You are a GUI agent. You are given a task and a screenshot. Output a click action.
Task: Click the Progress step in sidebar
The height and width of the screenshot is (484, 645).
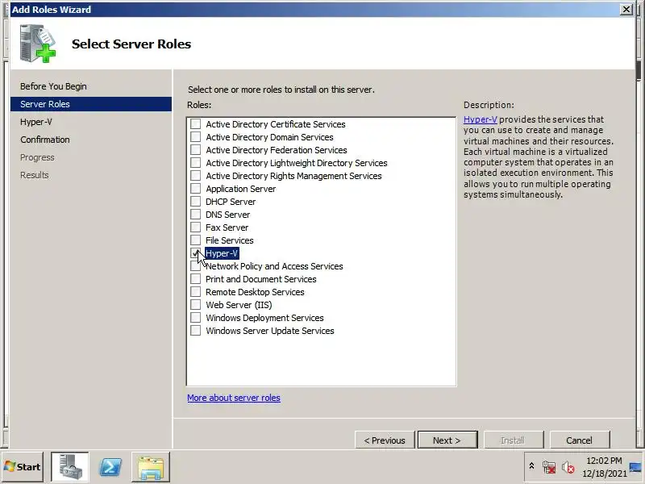[37, 157]
